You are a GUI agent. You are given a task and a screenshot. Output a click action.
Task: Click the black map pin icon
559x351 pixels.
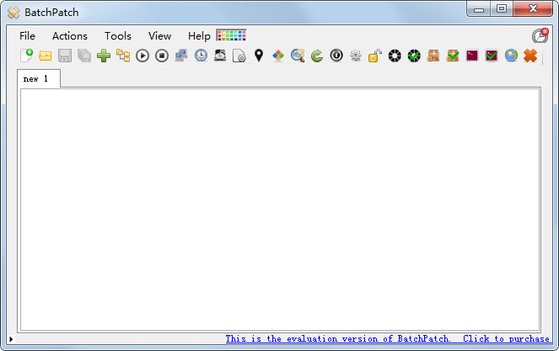[x=259, y=56]
